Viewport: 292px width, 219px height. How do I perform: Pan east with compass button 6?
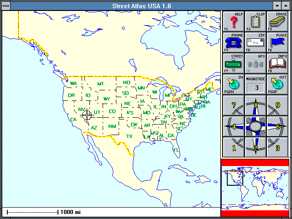(277, 126)
